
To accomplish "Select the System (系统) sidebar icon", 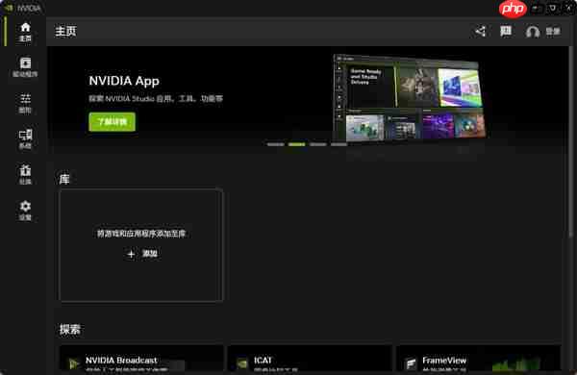I will pyautogui.click(x=25, y=138).
